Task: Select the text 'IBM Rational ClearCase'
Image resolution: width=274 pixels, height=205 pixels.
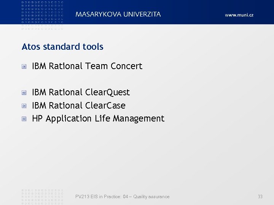Action: click(79, 106)
